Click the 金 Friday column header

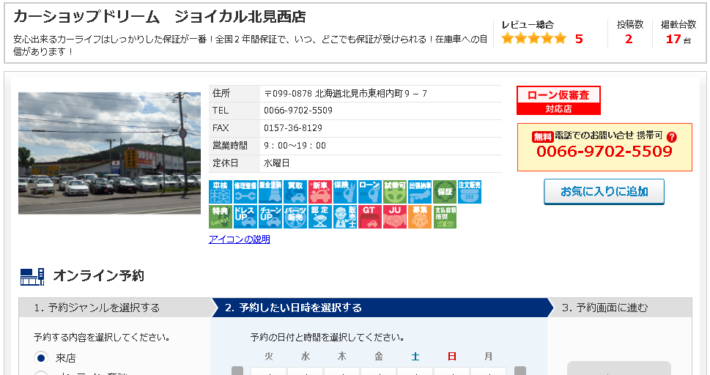379,357
